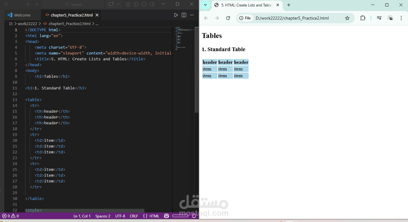Change indentation via Spaces: 2
The height and width of the screenshot is (222, 408).
[103, 216]
